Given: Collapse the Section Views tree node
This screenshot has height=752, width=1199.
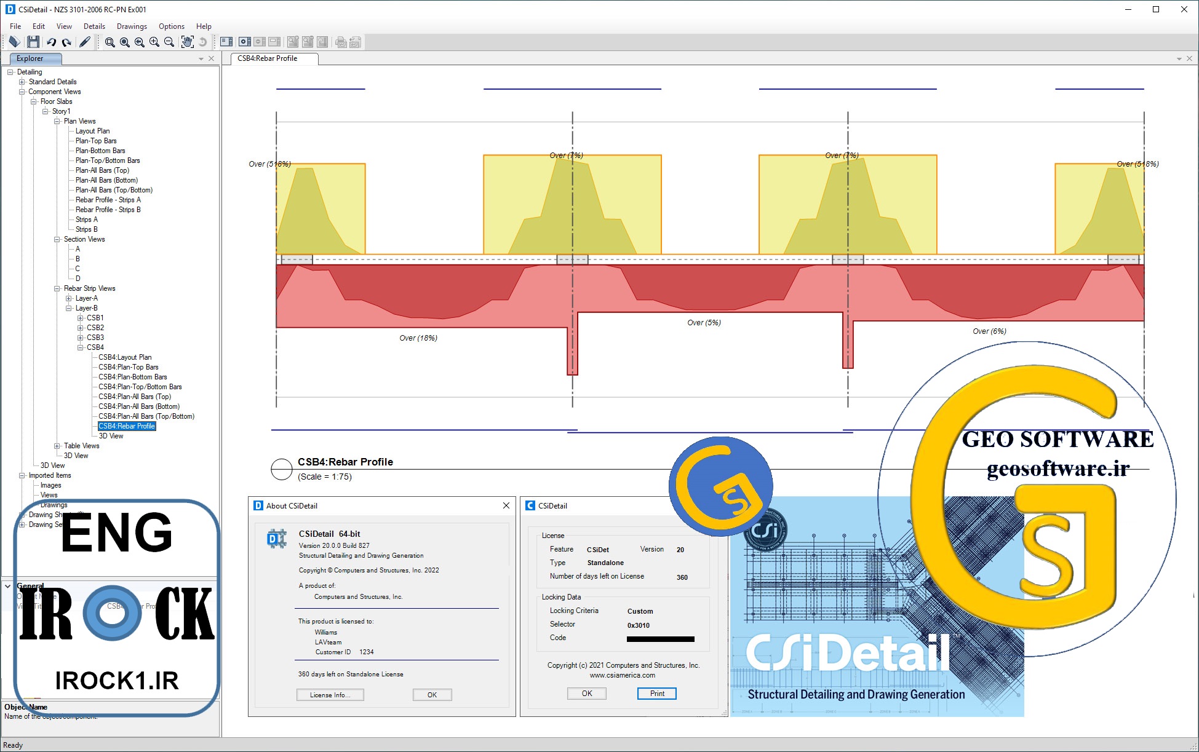Looking at the screenshot, I should point(57,239).
